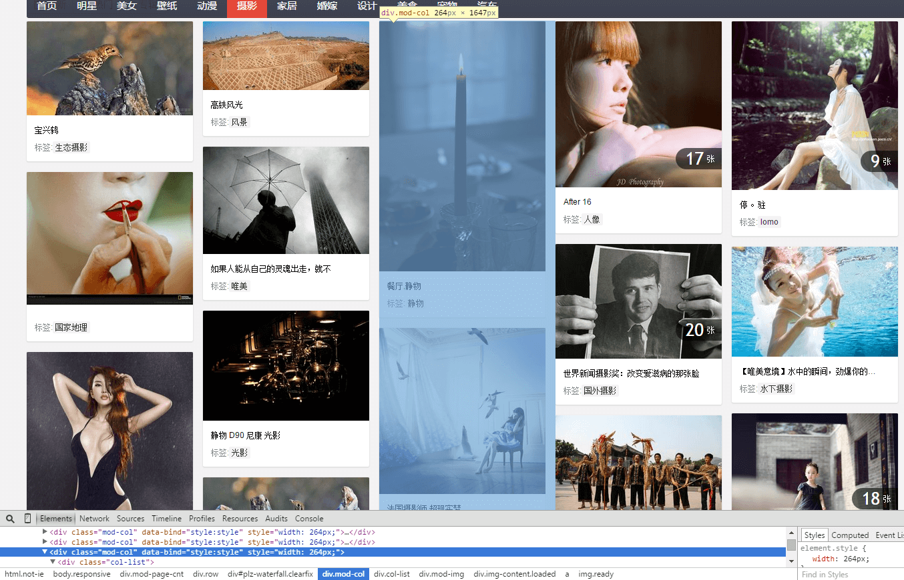The width and height of the screenshot is (904, 580).
Task: Collapse the highlighted mod-col div node
Action: [x=45, y=552]
